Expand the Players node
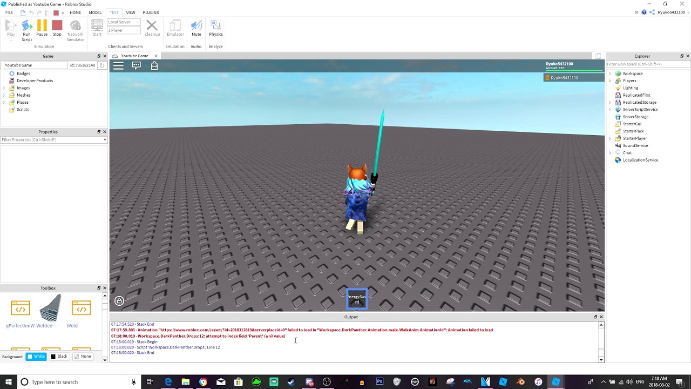Image resolution: width=691 pixels, height=389 pixels. (x=610, y=81)
